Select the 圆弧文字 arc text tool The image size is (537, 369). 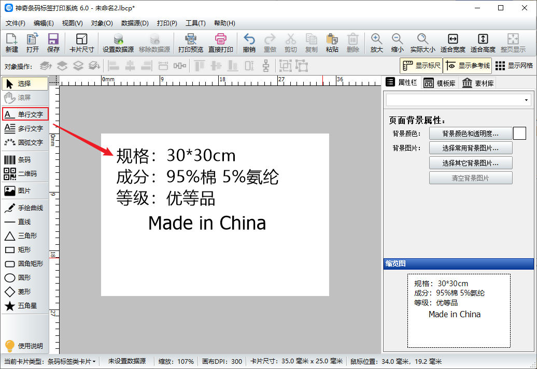[25, 143]
